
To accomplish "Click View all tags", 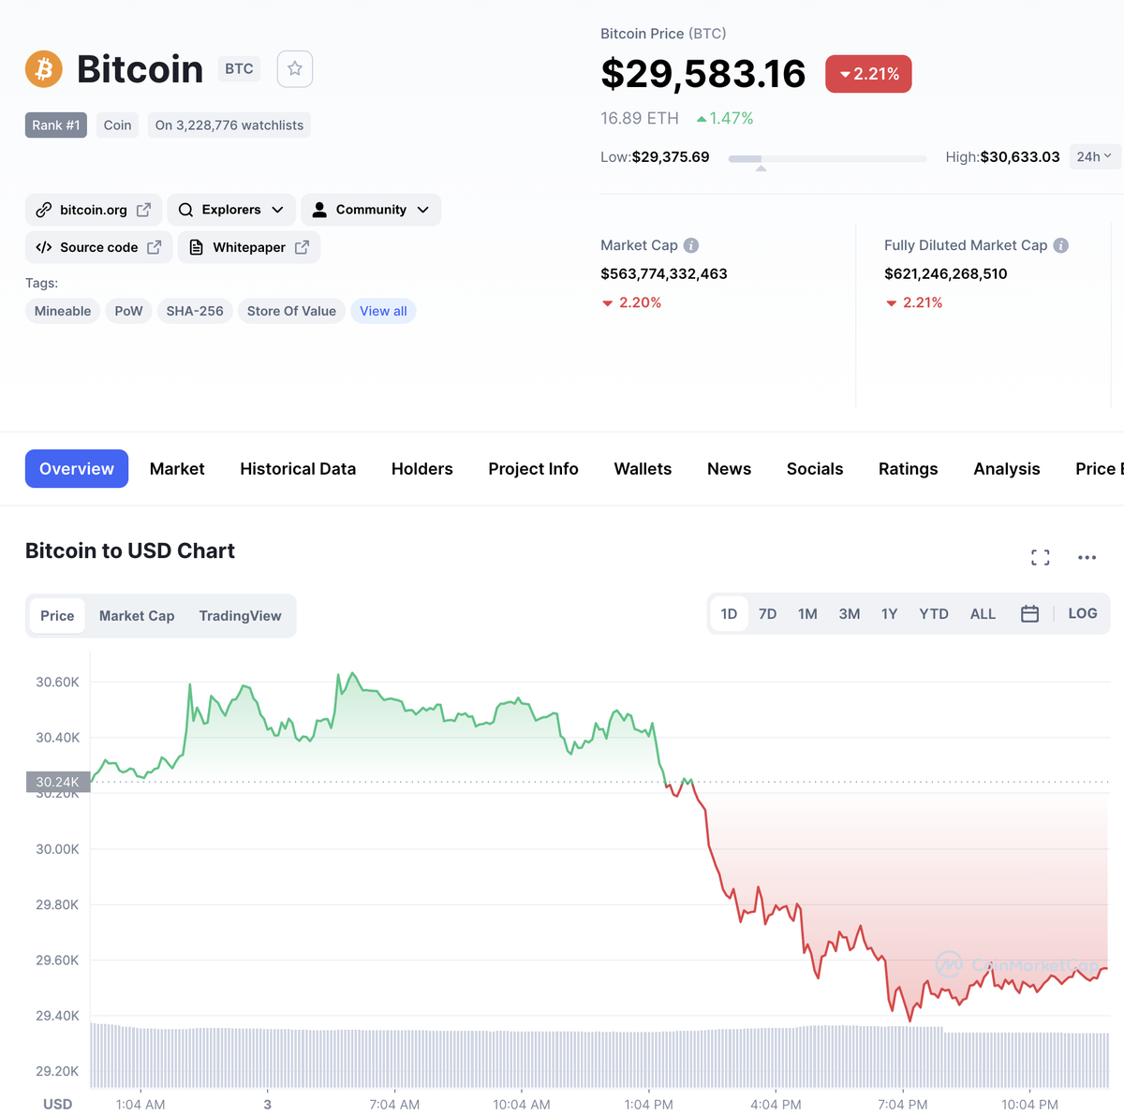I will click(x=383, y=311).
